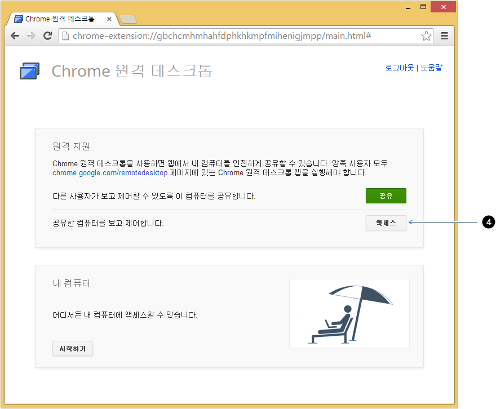Viewport: 496px width, 409px height.
Task: Open the chrome.google.com/remotedesktop link
Action: [x=110, y=172]
